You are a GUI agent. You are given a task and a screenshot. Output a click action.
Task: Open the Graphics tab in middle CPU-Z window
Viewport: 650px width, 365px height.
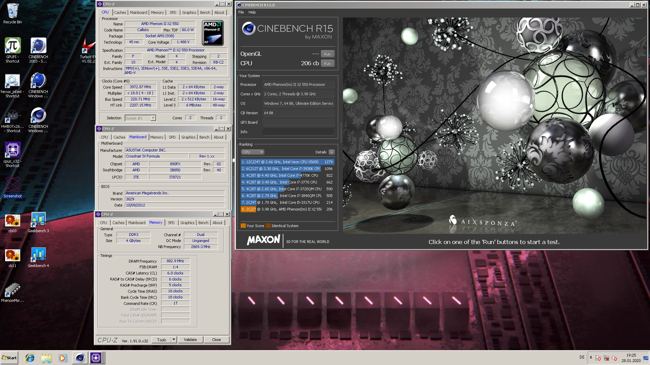click(x=188, y=137)
